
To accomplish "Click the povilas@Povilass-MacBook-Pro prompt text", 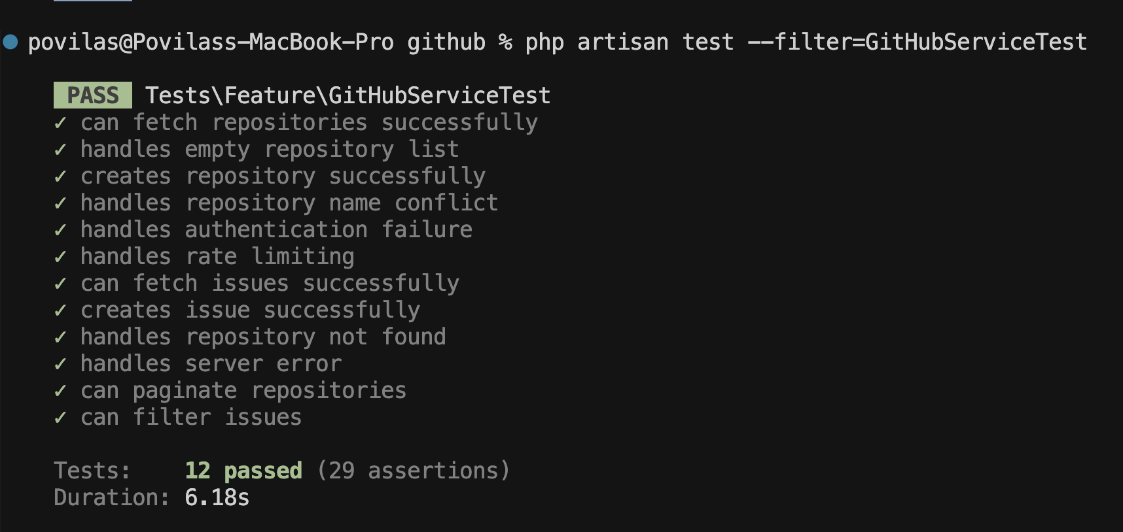I will 211,42.
